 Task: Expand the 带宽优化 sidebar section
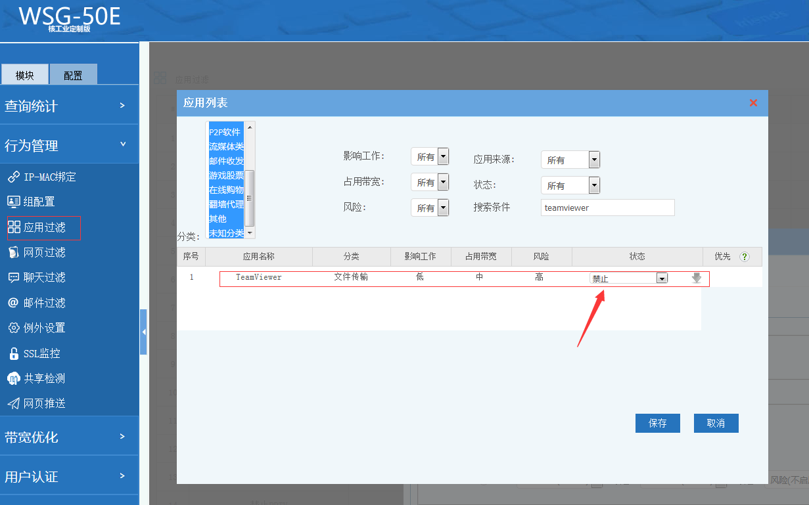click(69, 437)
